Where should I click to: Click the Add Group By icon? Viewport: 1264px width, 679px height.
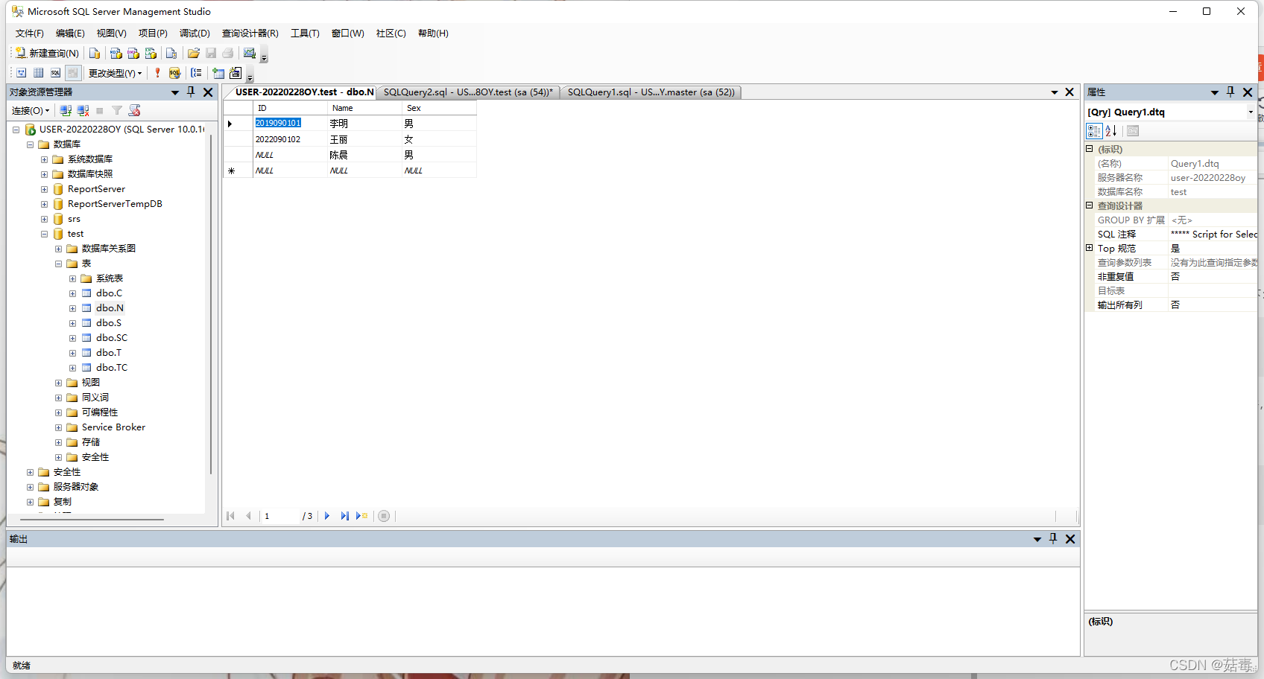click(x=196, y=73)
